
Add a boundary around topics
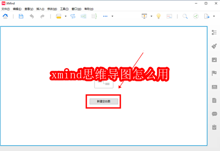[x=83, y=16]
